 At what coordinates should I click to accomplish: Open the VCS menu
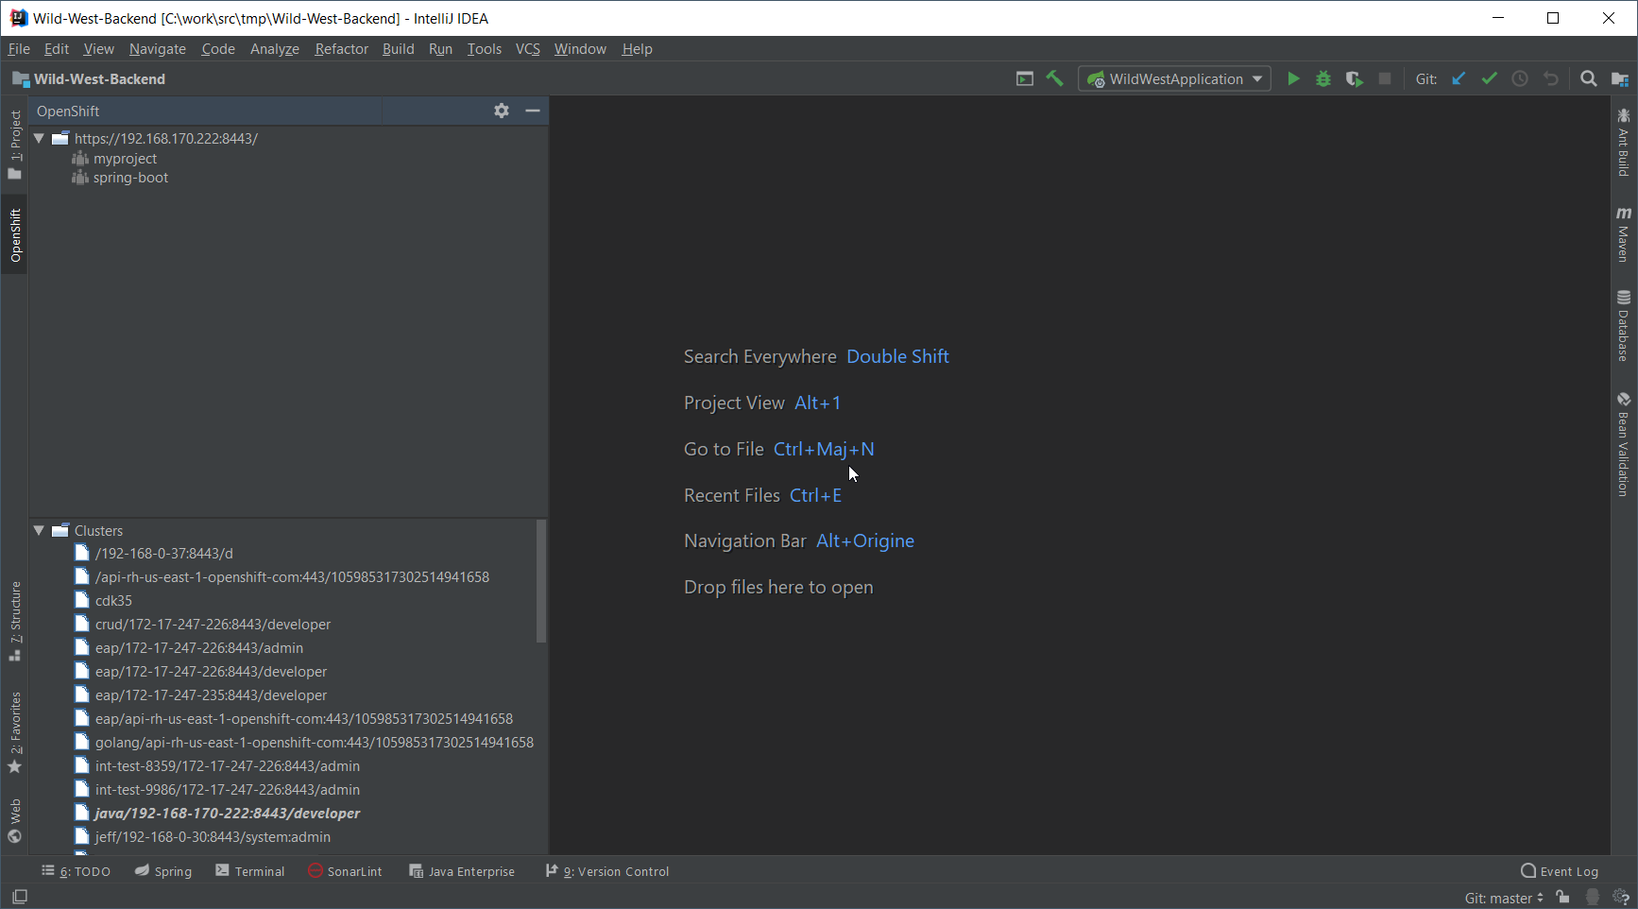(527, 49)
